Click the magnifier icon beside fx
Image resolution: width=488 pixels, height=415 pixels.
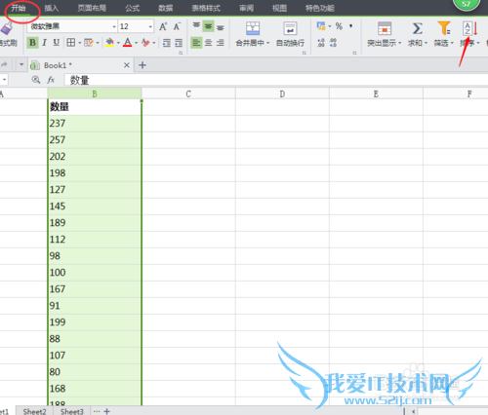click(36, 80)
